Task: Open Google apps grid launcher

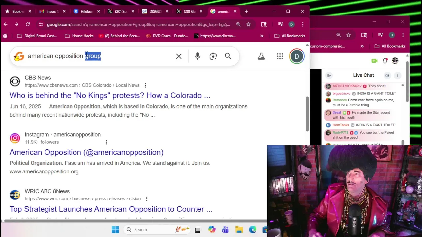Action: coord(280,56)
